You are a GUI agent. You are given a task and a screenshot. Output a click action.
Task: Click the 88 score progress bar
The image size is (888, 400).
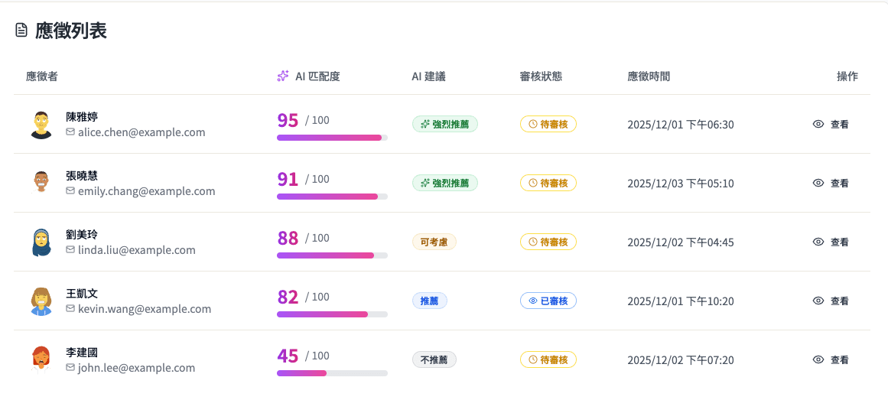pyautogui.click(x=333, y=255)
